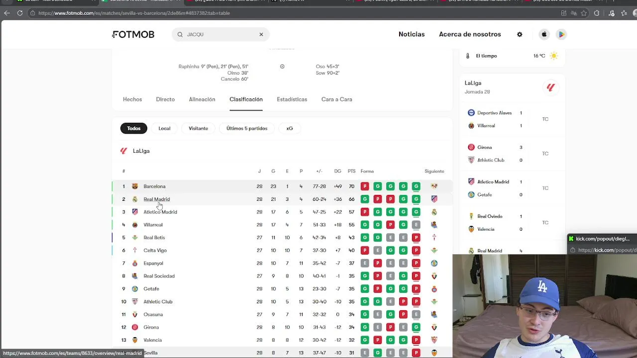Viewport: 637px width, 358px height.
Task: Click the DG column header
Action: 337,171
